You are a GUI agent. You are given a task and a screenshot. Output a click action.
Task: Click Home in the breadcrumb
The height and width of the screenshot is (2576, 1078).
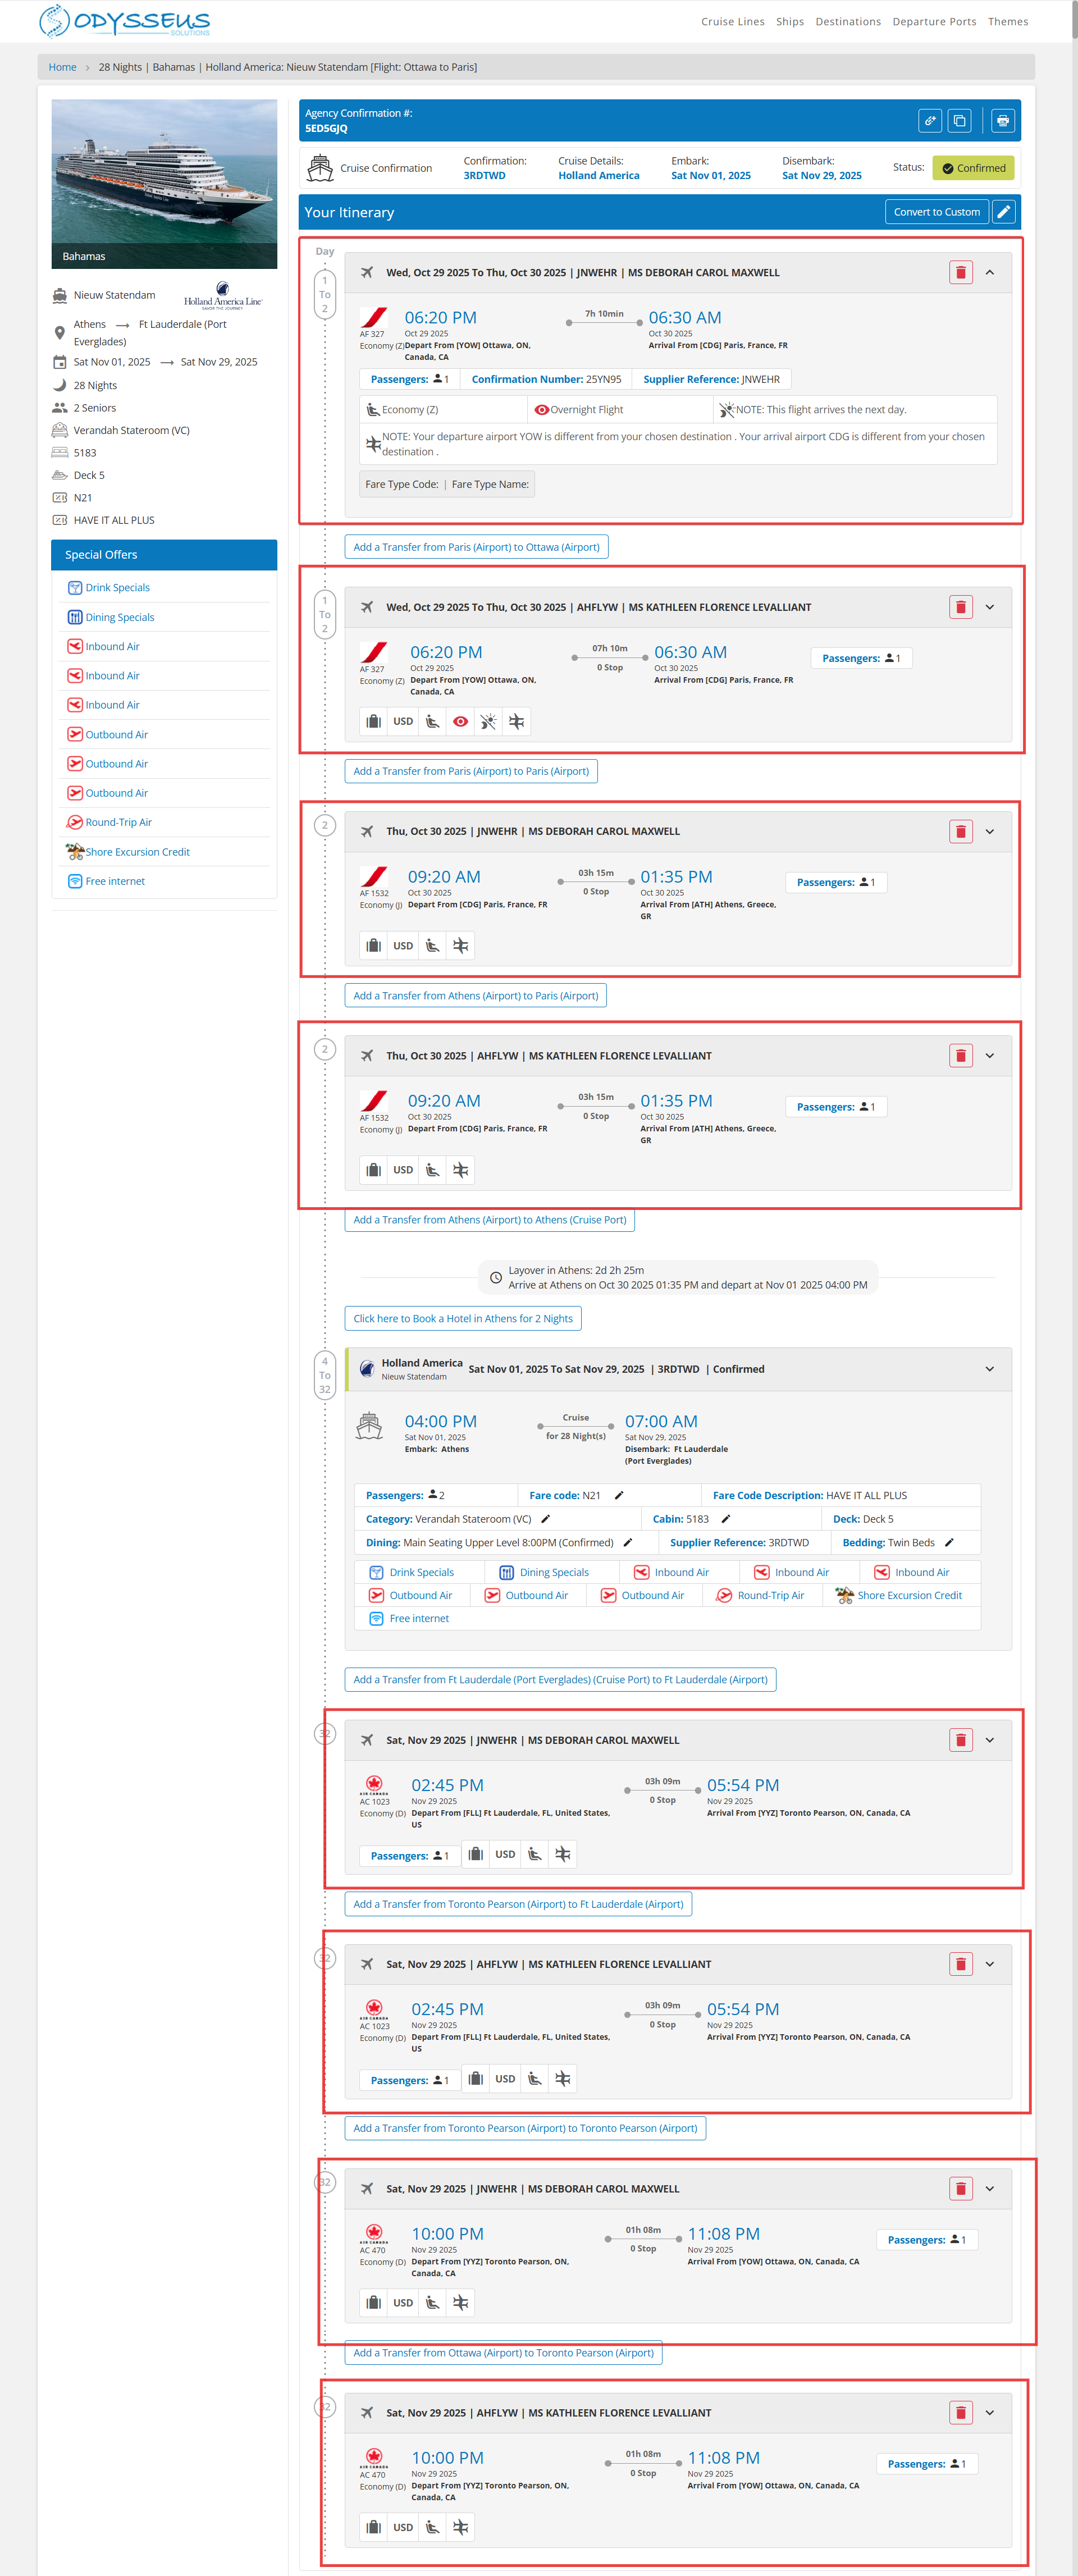[x=62, y=67]
